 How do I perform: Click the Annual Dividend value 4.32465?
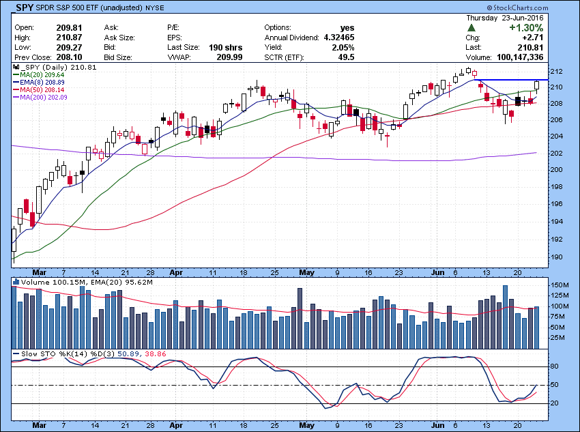click(x=339, y=38)
